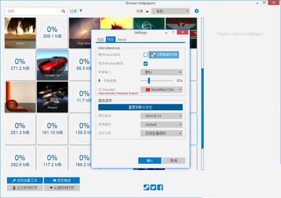
Task: Click the search magnifier icon
Action: (x=63, y=11)
